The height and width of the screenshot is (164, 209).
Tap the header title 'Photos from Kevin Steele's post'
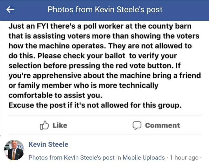point(105,10)
